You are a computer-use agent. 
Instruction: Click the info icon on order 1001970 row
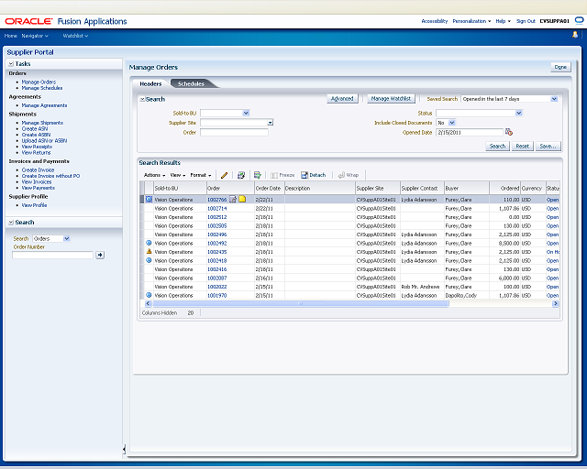pos(149,295)
